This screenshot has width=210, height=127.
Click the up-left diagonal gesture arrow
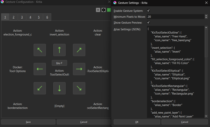(x=40, y=50)
